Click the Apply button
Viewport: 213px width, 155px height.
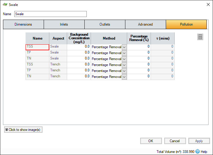[x=199, y=141]
